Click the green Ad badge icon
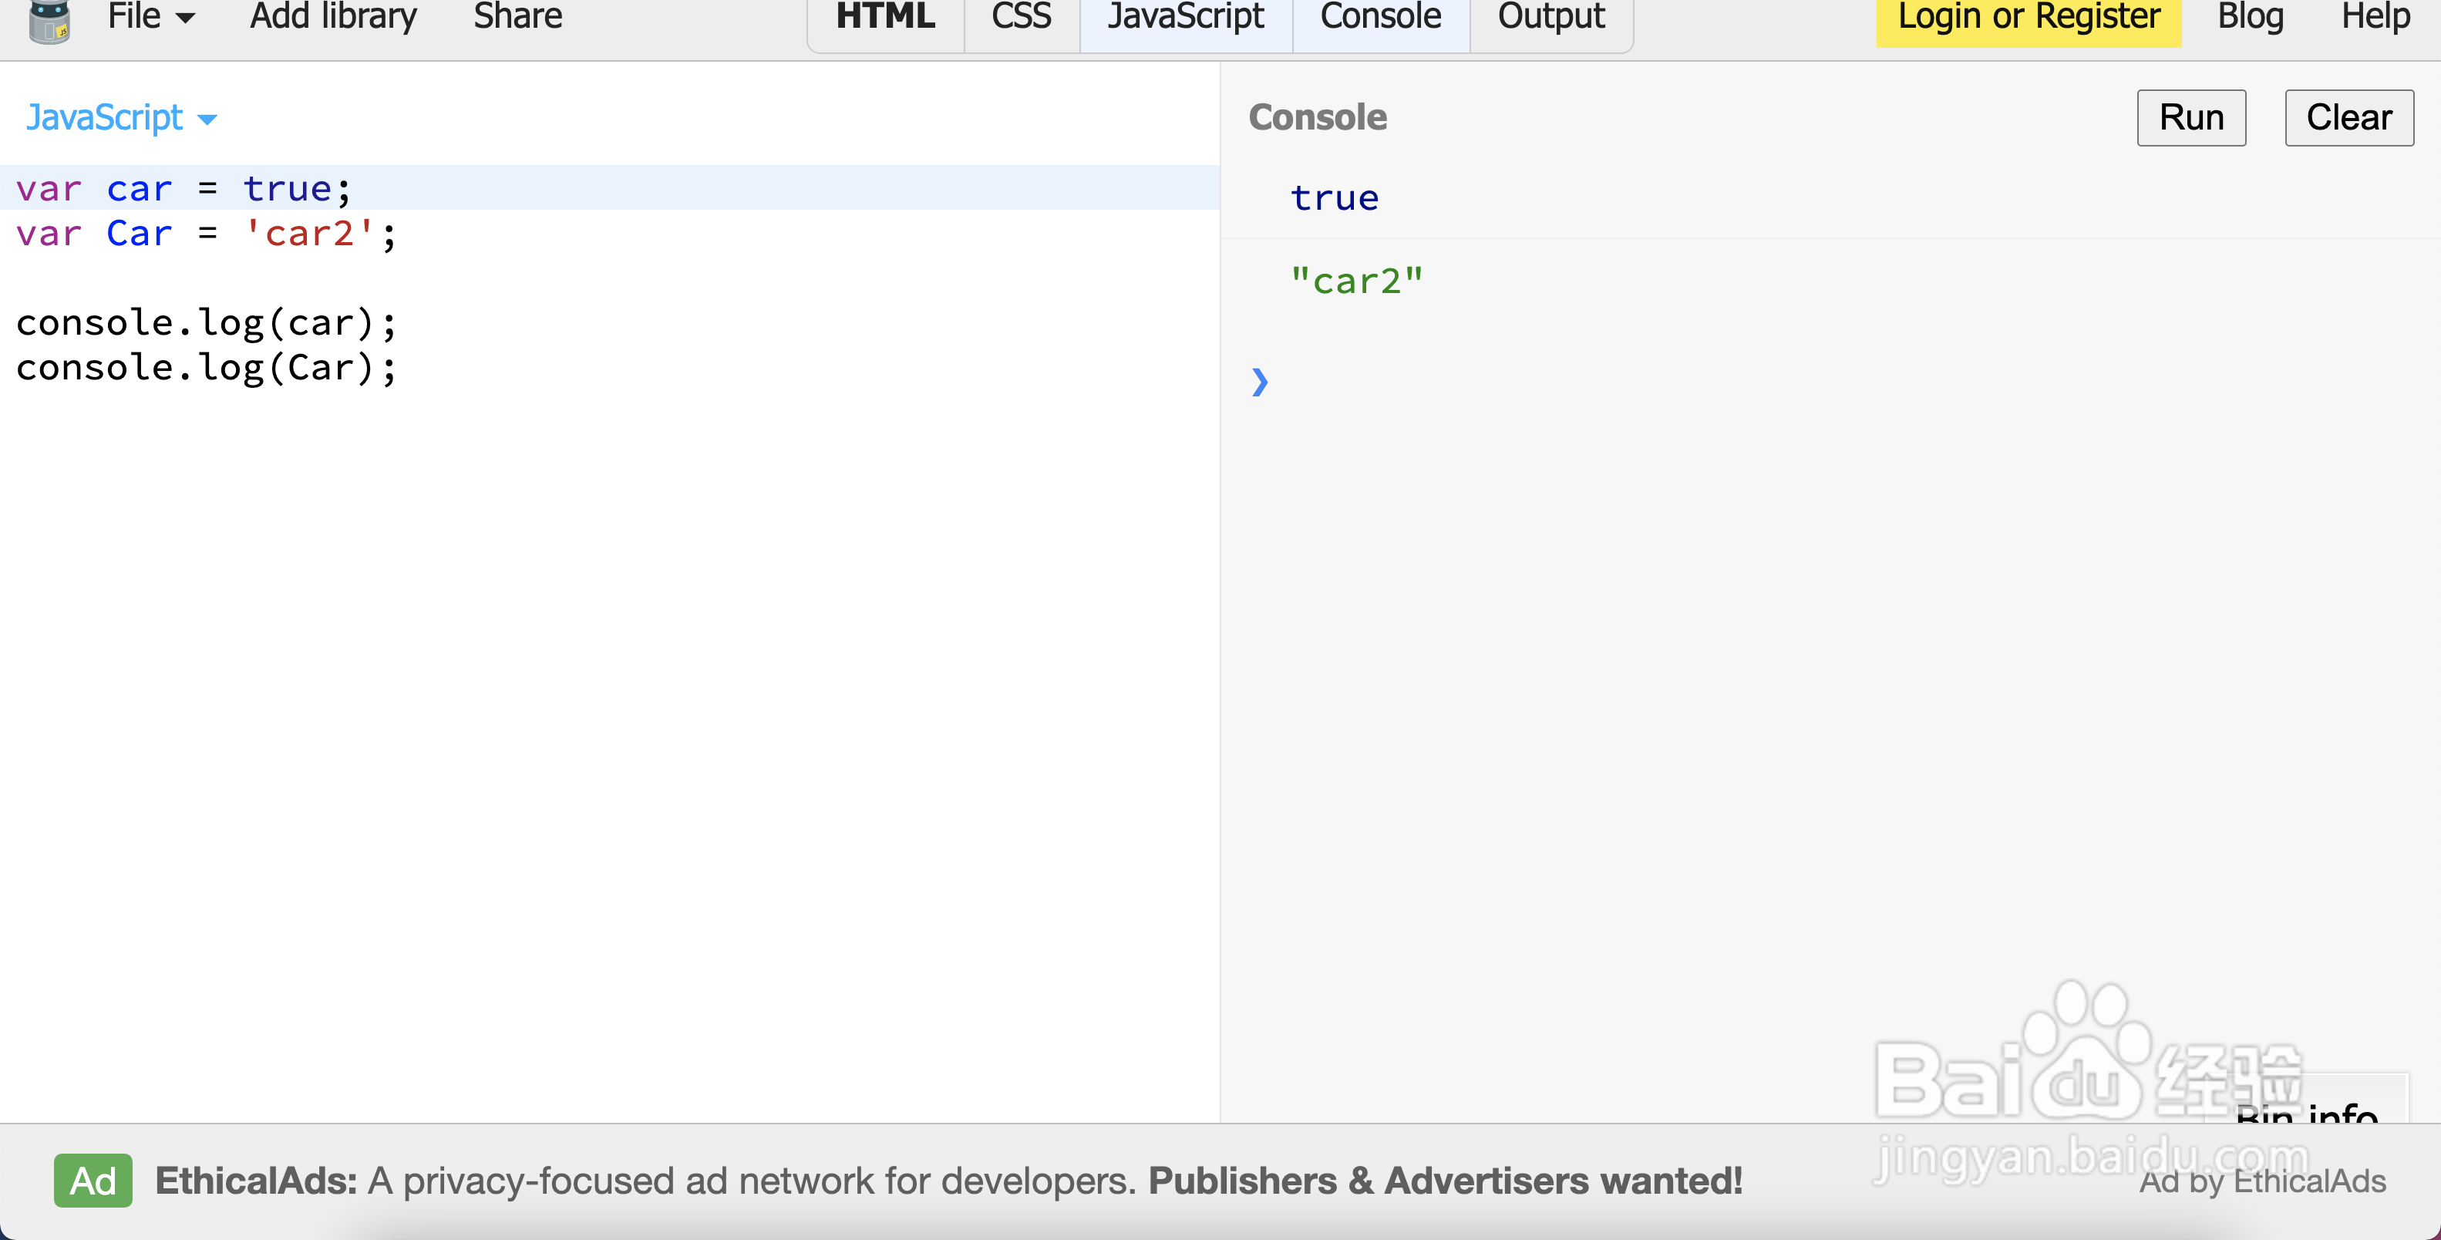This screenshot has height=1240, width=2441. click(x=93, y=1181)
